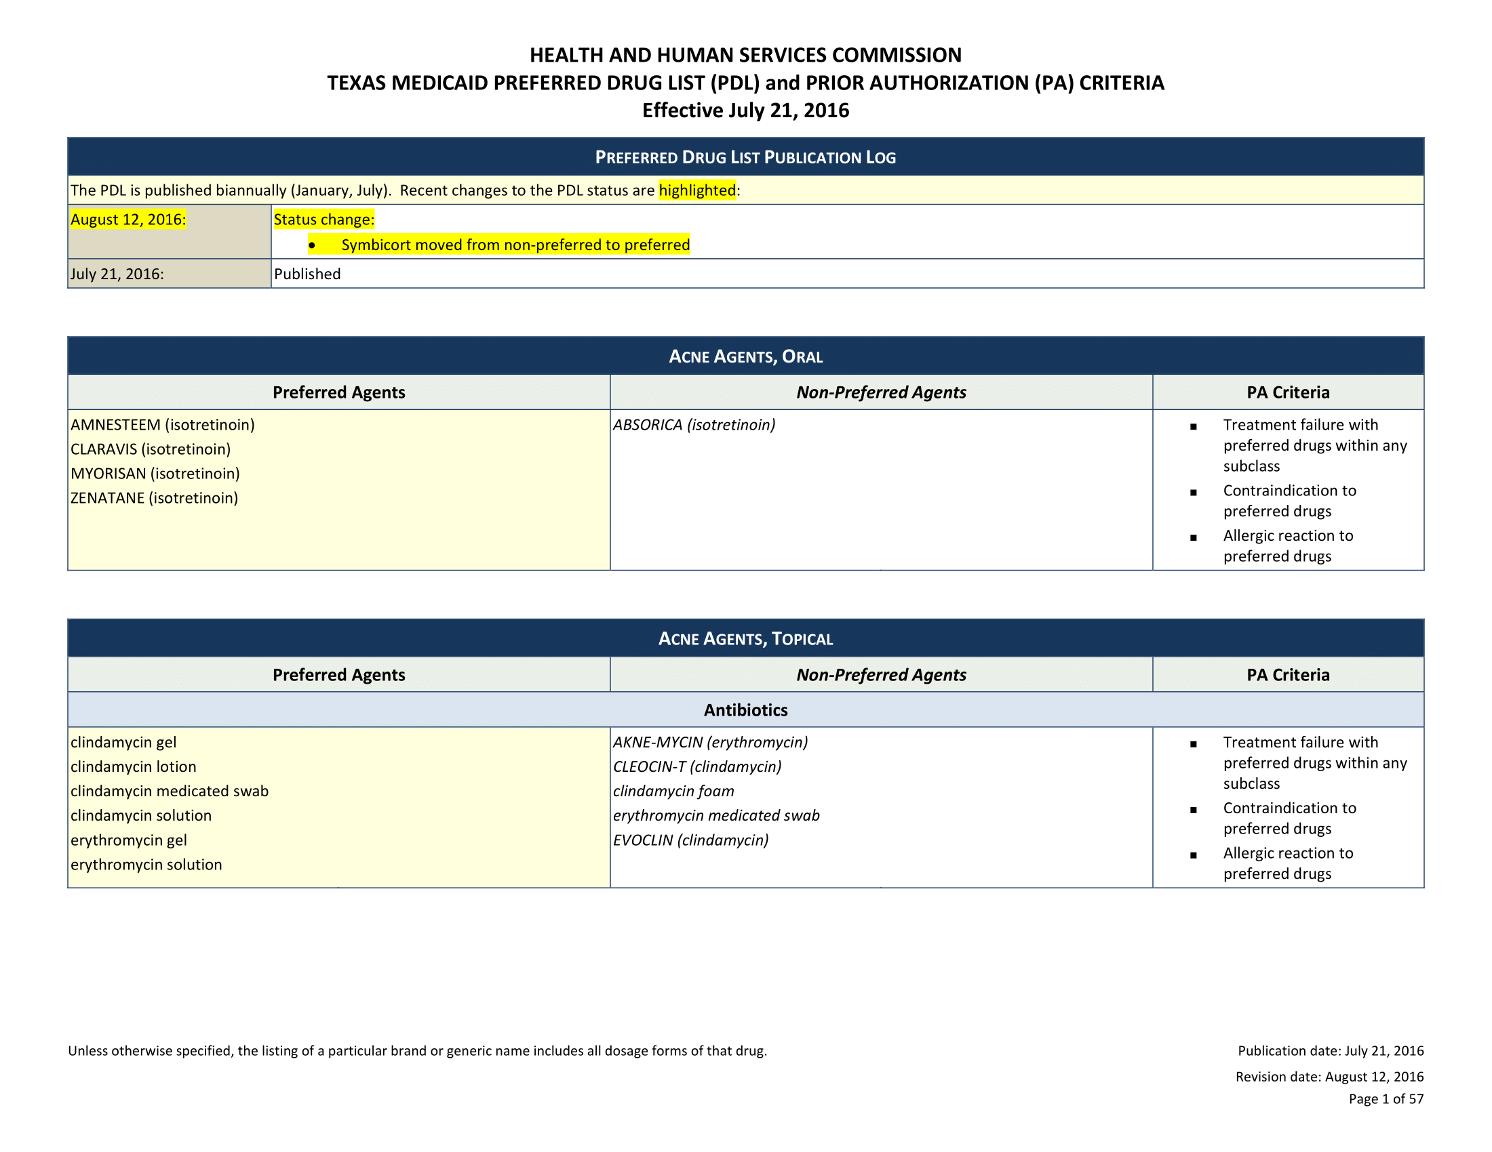Click the ABSORICA (isotretinoin) non-preferred entry
Image resolution: width=1492 pixels, height=1152 pixels.
(x=694, y=425)
